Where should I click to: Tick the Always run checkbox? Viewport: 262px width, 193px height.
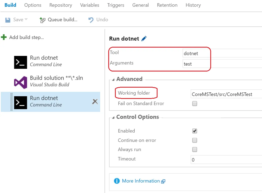195,149
